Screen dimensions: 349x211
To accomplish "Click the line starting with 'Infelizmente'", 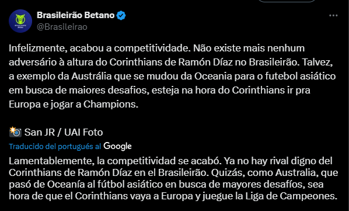I will (x=156, y=48).
